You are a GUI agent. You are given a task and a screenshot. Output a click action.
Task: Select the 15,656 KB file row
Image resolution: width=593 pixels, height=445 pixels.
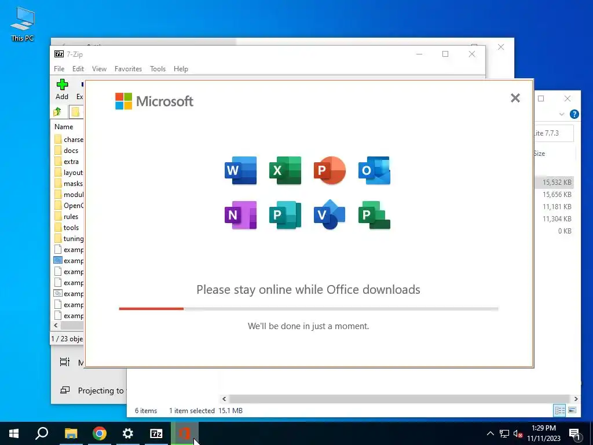(x=554, y=195)
